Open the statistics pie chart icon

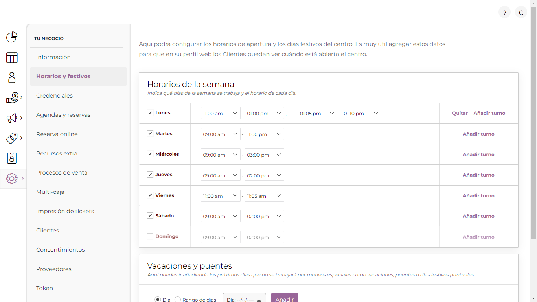pos(12,37)
